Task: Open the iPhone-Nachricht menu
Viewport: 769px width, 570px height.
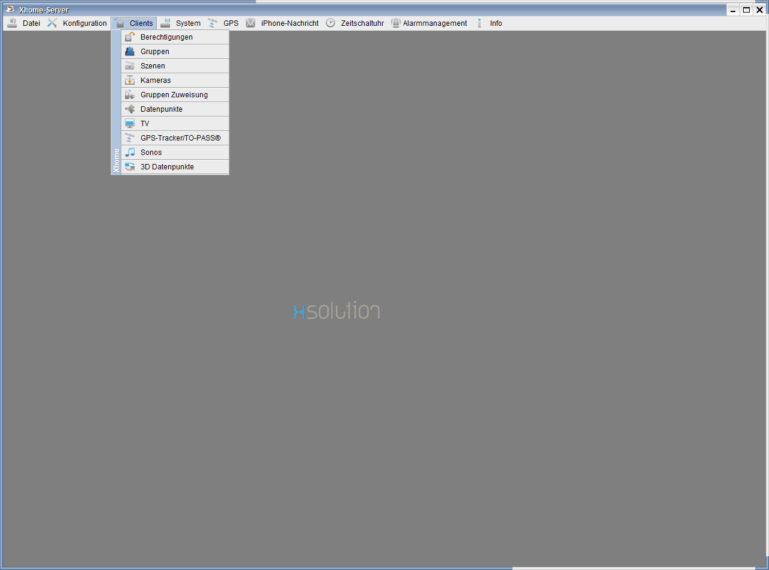Action: click(x=289, y=23)
